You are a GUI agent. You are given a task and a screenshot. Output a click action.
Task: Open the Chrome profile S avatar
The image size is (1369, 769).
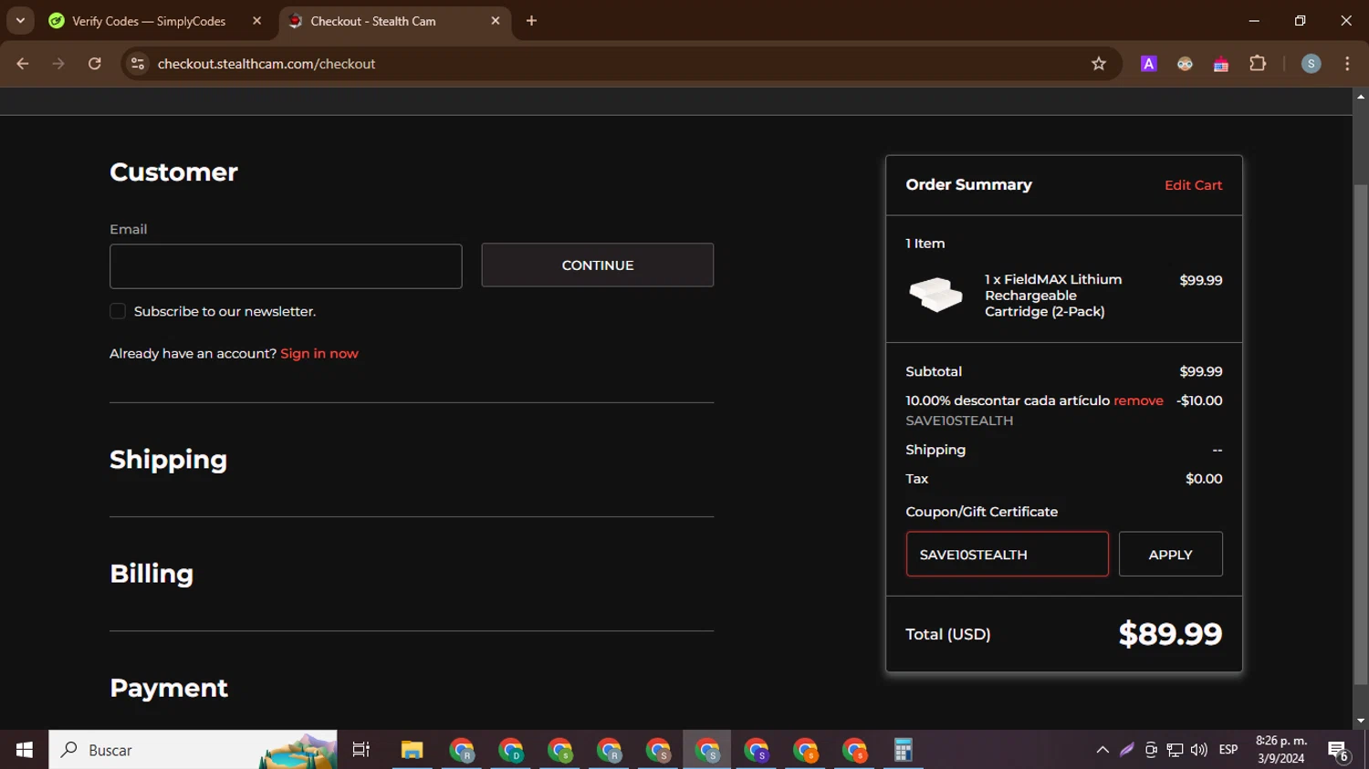1311,64
